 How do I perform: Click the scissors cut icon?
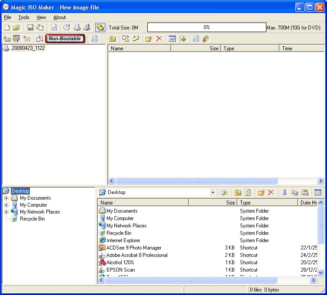tap(285, 192)
